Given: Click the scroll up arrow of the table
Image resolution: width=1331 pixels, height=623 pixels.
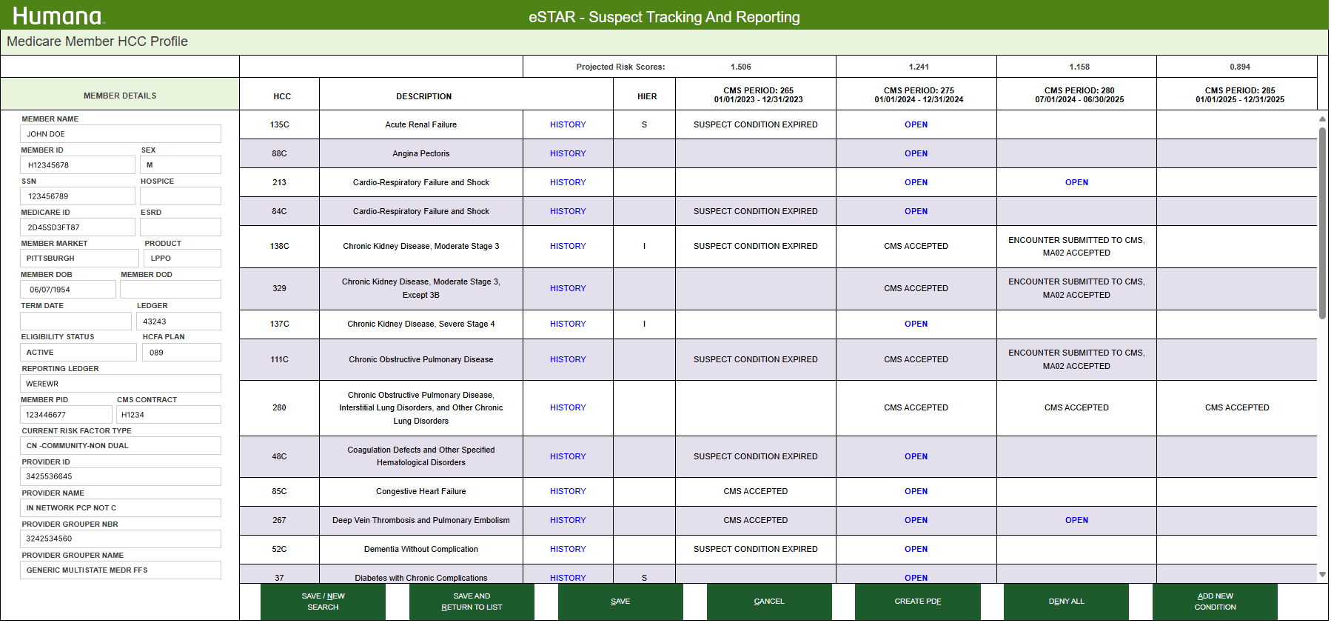Looking at the screenshot, I should [1322, 119].
